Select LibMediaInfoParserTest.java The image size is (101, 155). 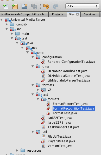69,80
